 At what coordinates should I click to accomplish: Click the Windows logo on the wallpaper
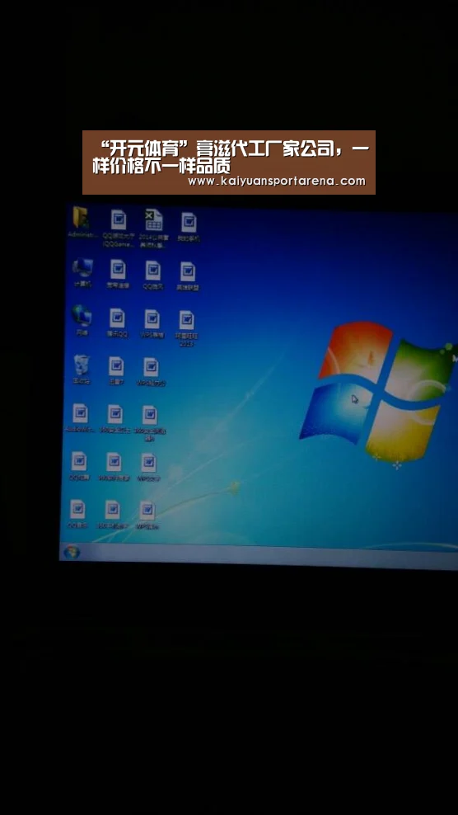point(377,391)
